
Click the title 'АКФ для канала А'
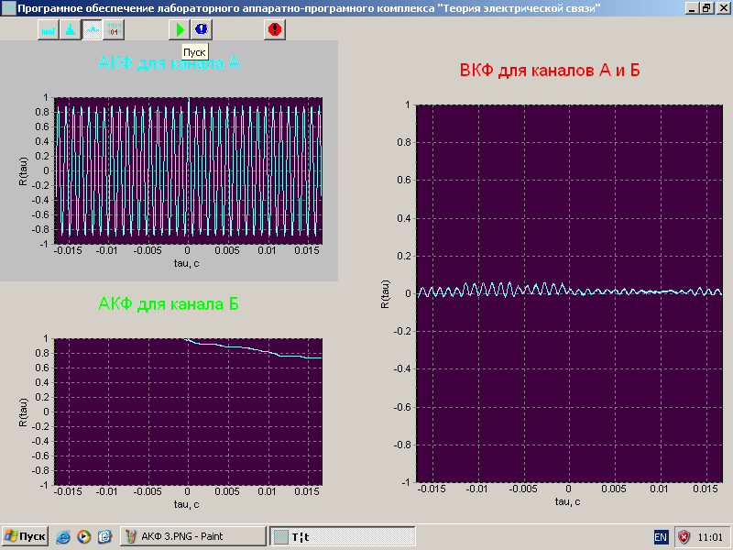(x=169, y=62)
